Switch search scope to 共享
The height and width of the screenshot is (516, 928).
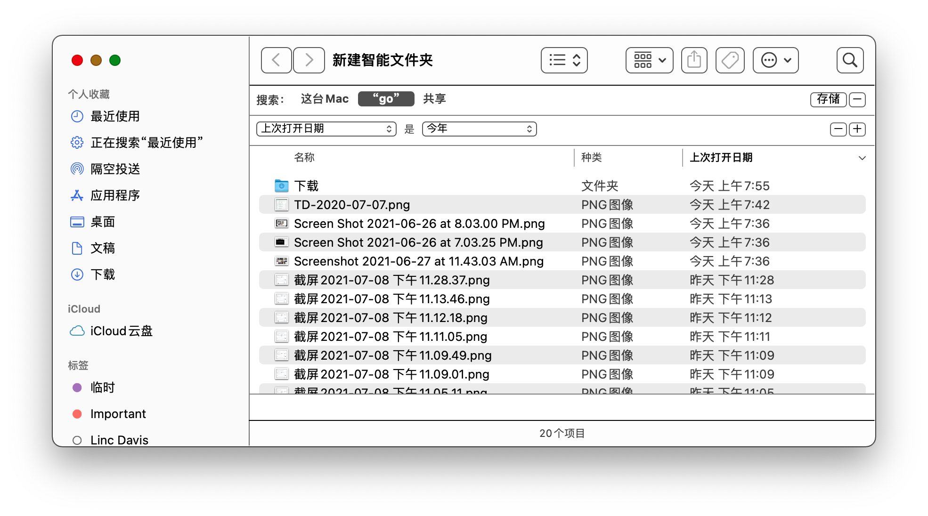tap(434, 99)
